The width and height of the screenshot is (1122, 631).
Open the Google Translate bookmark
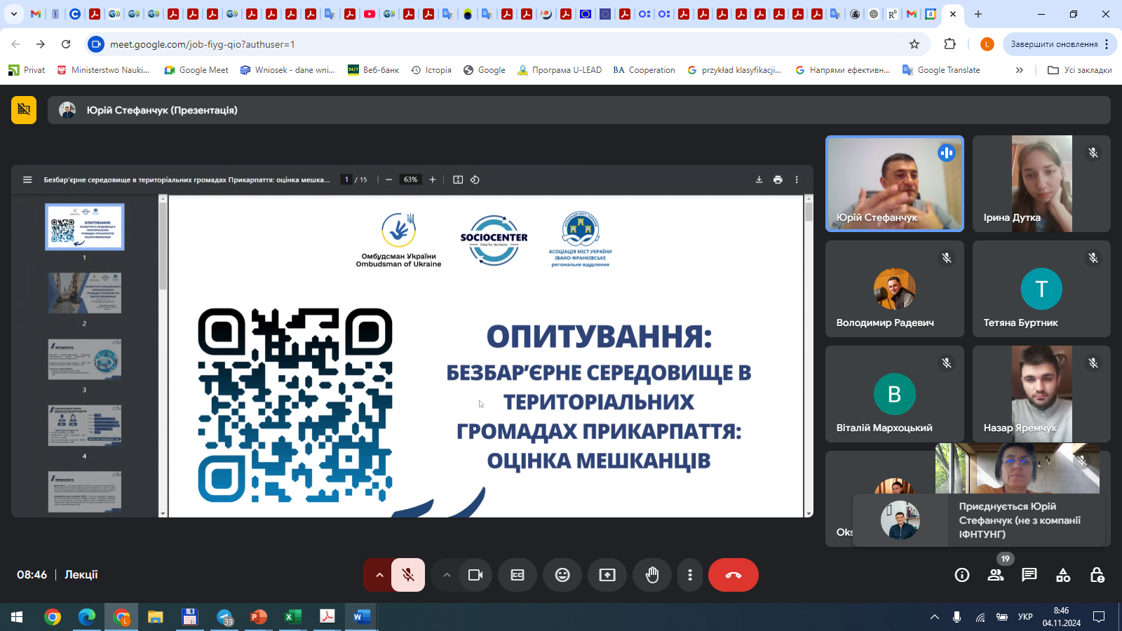coord(941,70)
